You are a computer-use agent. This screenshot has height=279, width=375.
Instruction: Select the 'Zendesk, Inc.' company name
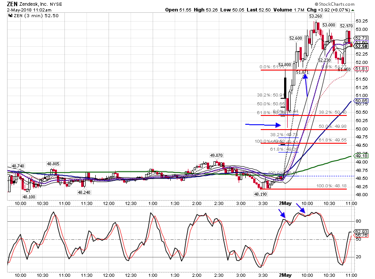tap(34, 4)
